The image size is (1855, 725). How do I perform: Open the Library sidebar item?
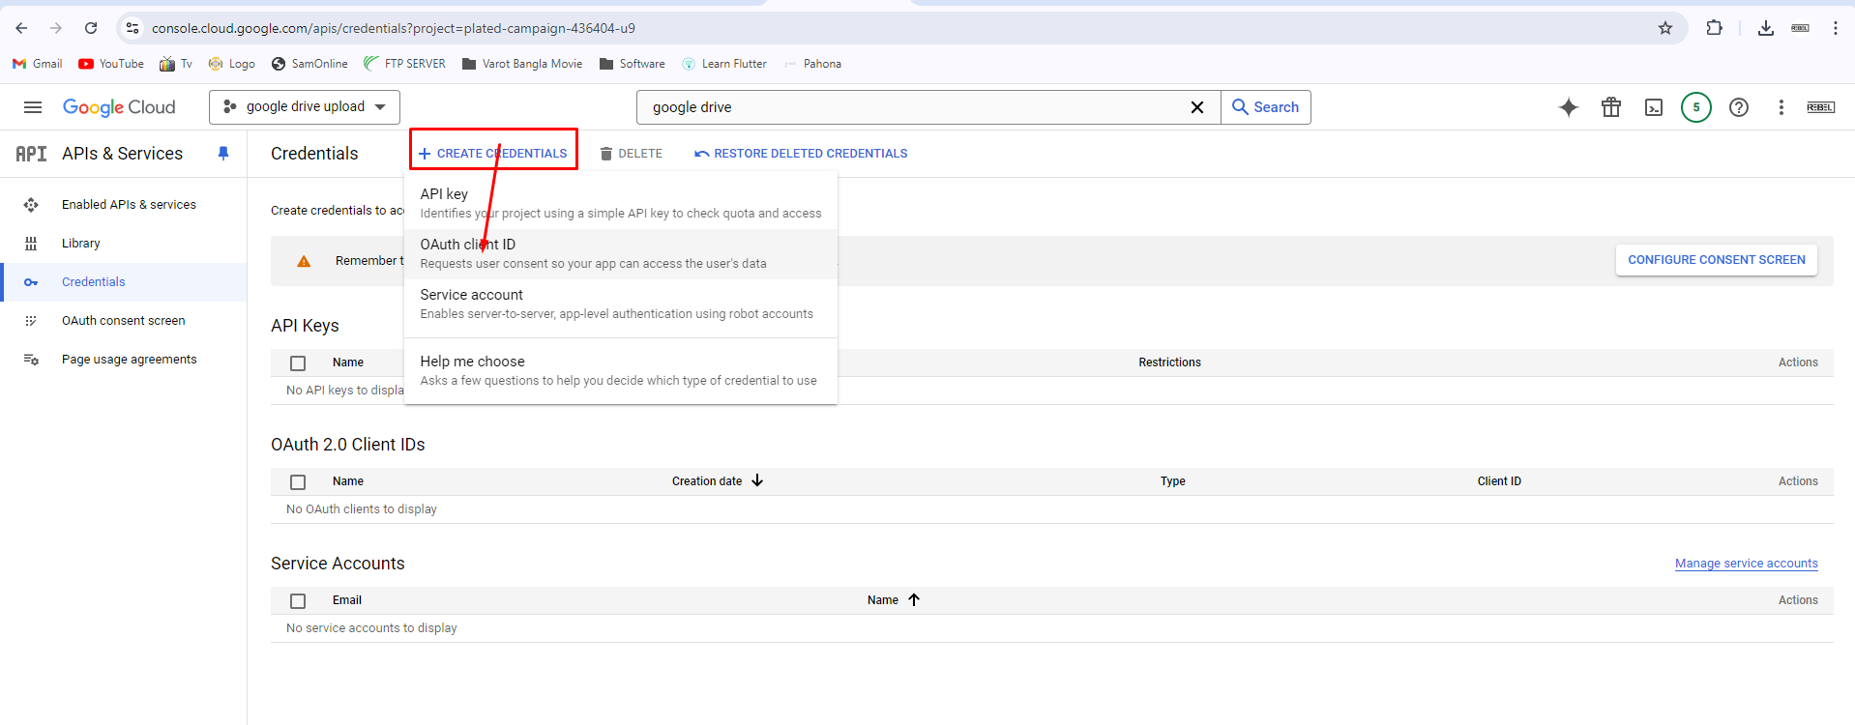pos(81,244)
